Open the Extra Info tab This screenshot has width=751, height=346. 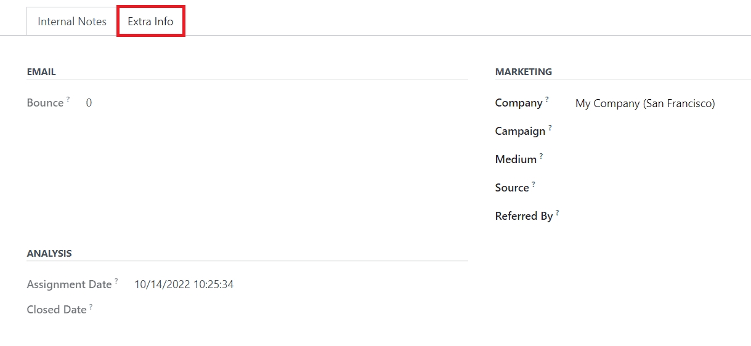[x=151, y=22]
